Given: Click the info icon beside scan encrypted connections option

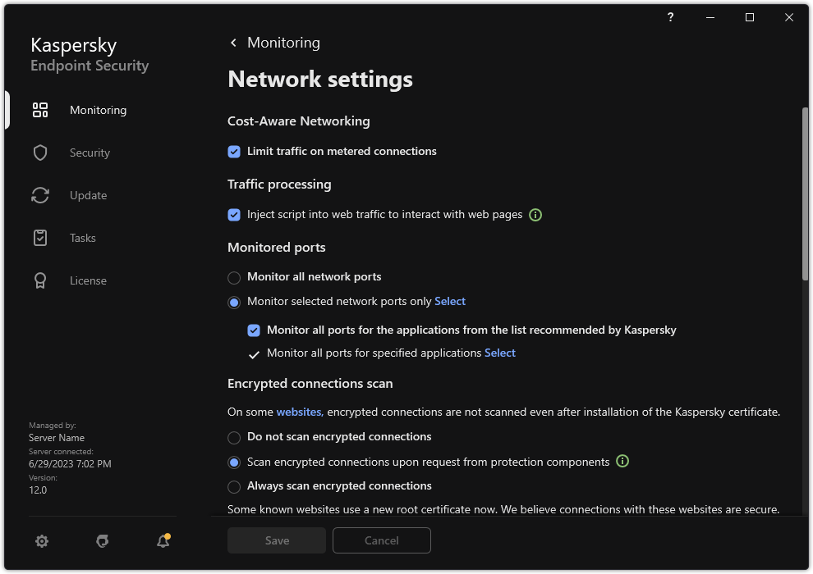Looking at the screenshot, I should [x=622, y=461].
